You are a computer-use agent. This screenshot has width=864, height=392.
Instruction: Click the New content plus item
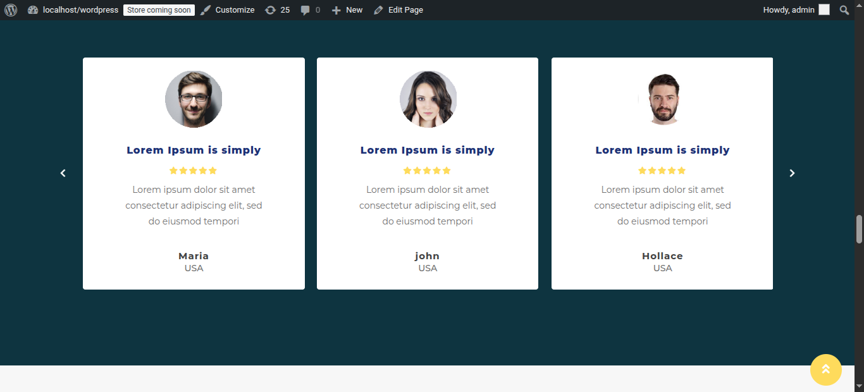[347, 10]
